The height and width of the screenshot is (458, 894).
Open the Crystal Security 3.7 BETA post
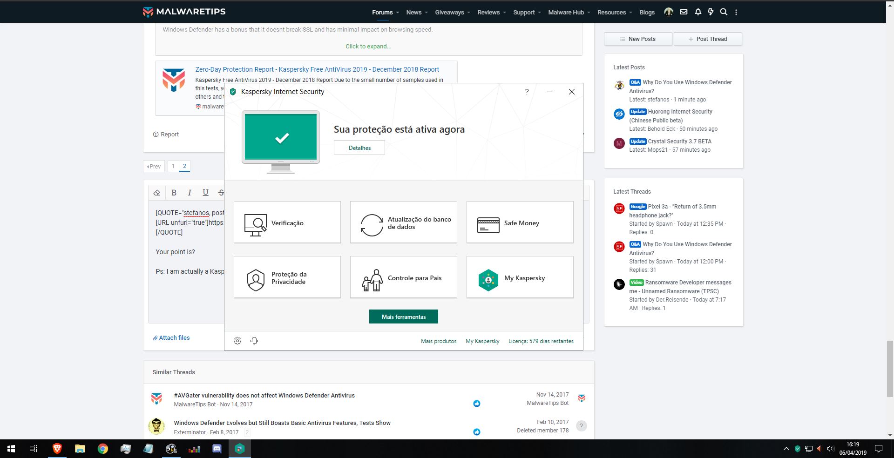pos(680,141)
